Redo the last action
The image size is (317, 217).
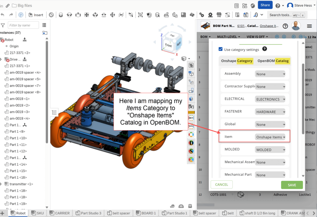click(11, 15)
